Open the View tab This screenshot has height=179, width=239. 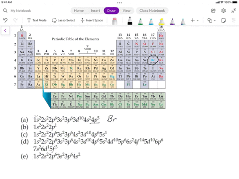126,10
